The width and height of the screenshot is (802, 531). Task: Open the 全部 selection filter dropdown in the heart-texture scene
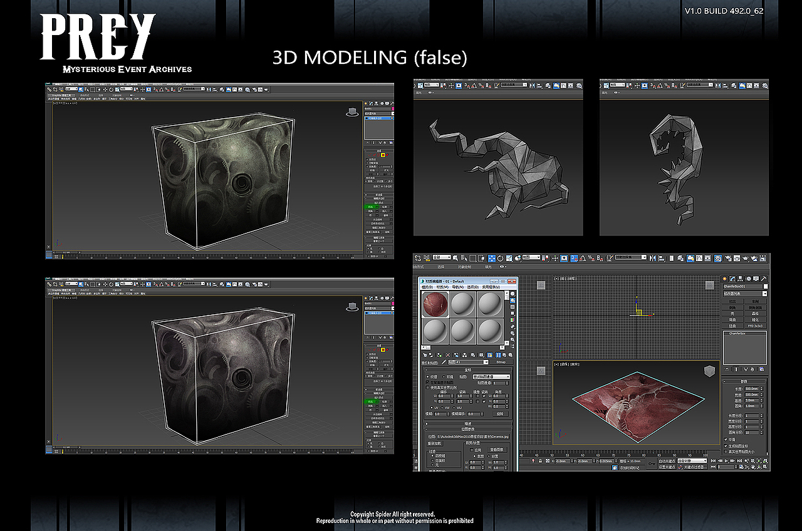(x=442, y=257)
